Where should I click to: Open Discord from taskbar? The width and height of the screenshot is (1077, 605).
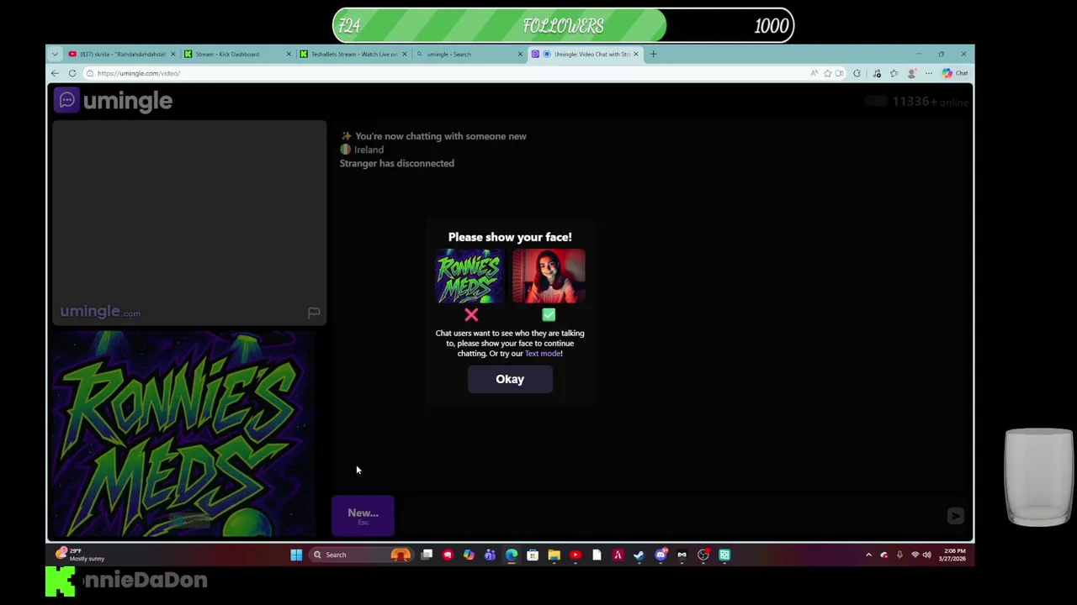[661, 555]
